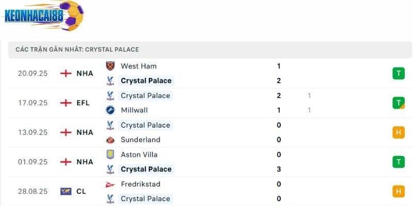Click the Keonhacai88 logo

44,16
